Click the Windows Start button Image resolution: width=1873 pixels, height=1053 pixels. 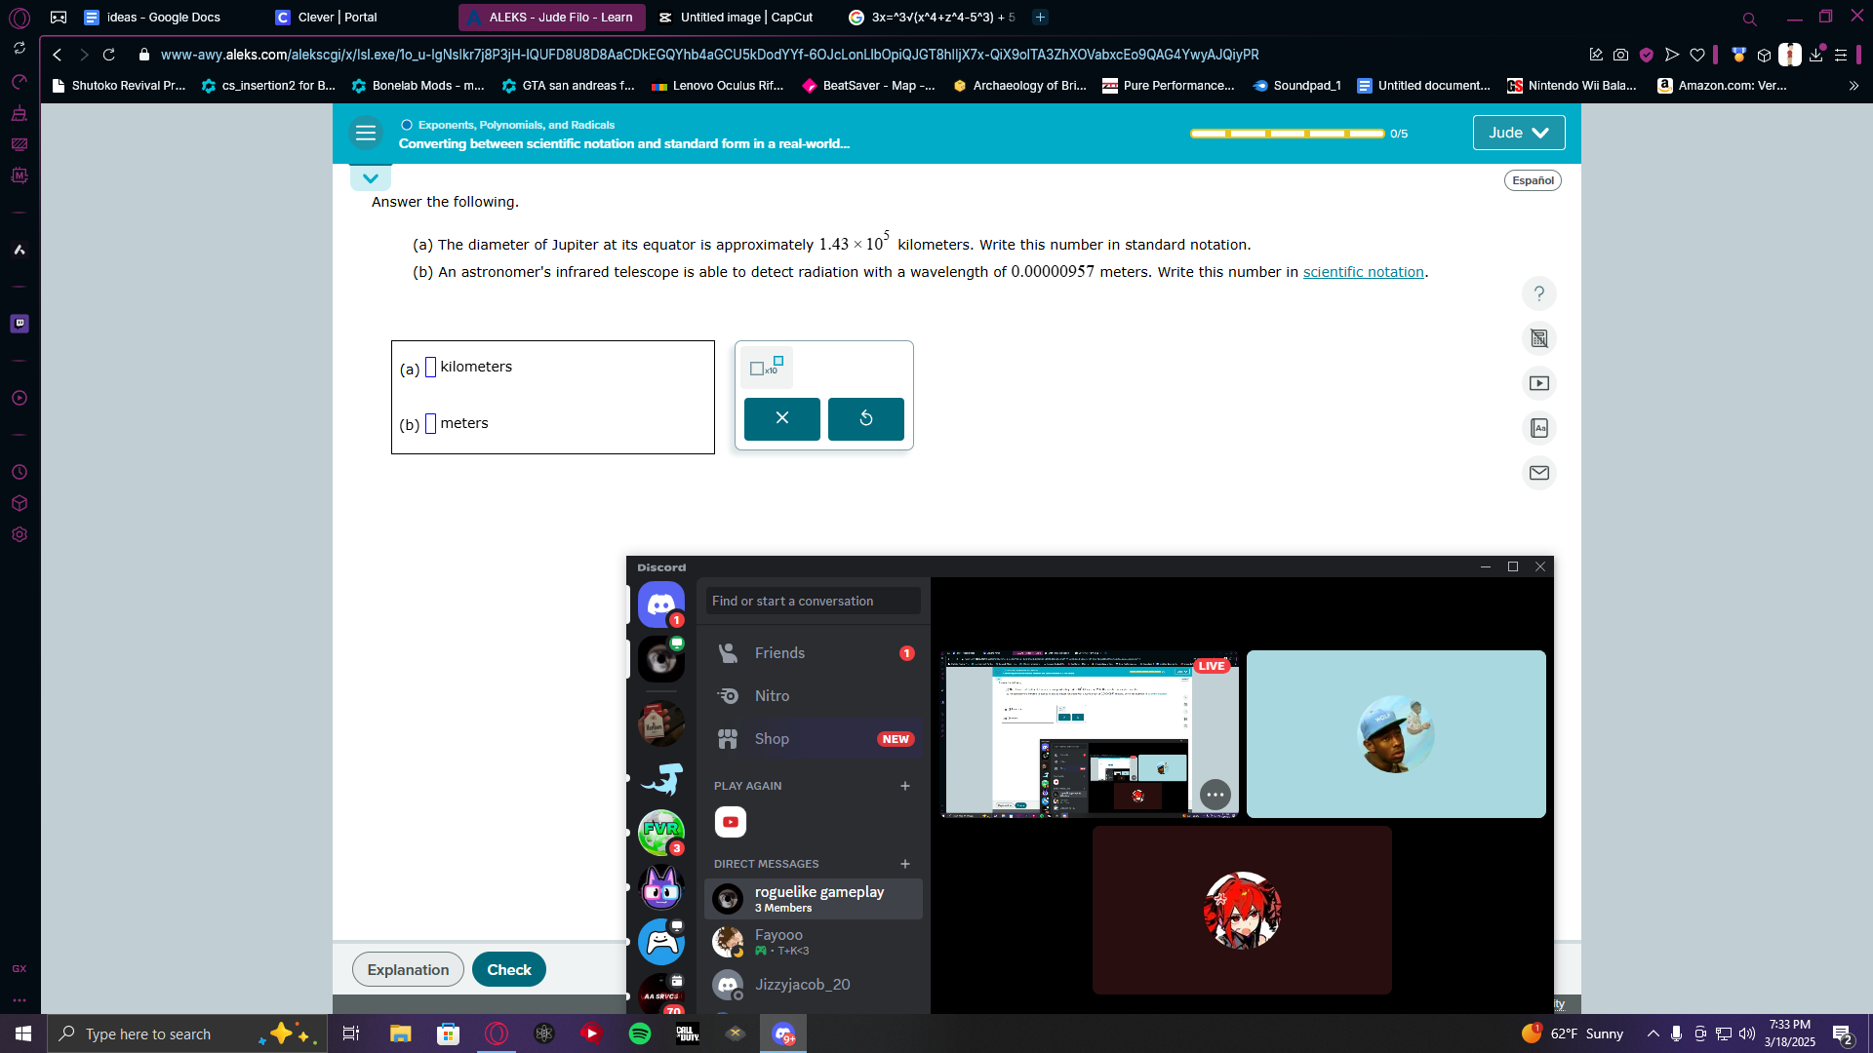(x=23, y=1033)
